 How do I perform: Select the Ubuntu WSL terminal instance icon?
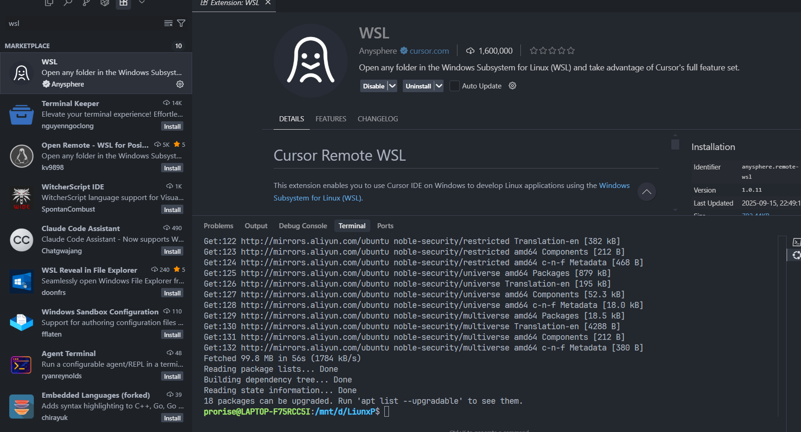pos(796,255)
